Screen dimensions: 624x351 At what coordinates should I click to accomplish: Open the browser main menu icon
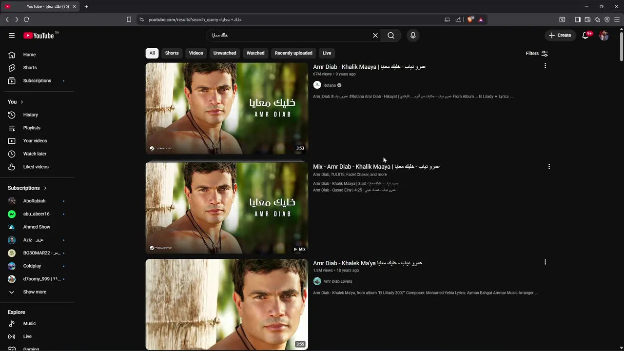tap(617, 19)
